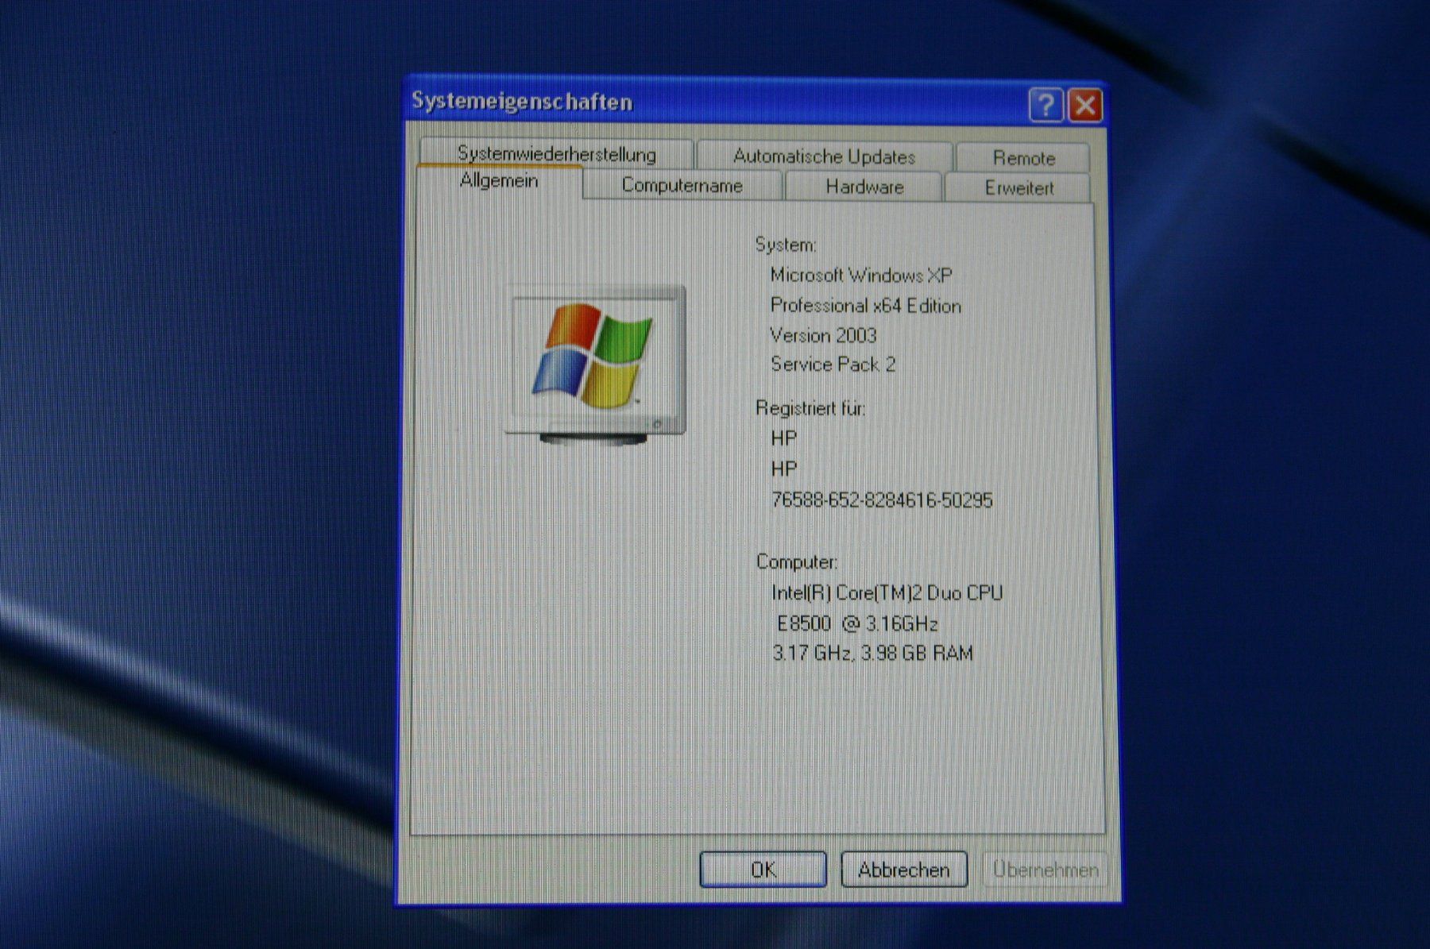Screen dimensions: 1430x949
Task: Click 'Intel(R) Core(TM)2 Duo CPU' text
Action: (x=887, y=592)
